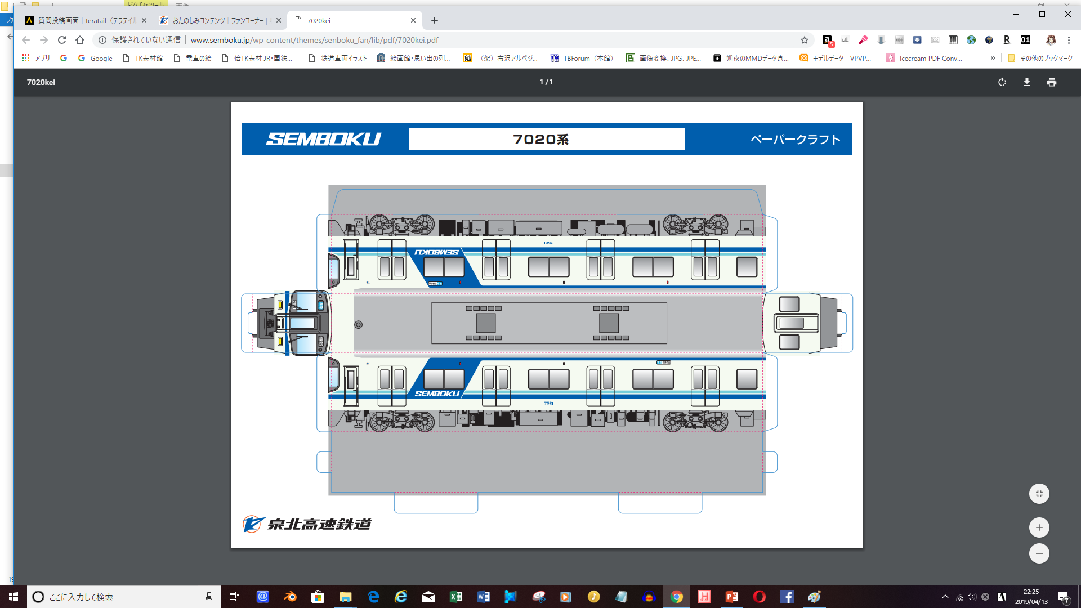Download the 7020kei PDF
The width and height of the screenshot is (1081, 608).
[1027, 82]
